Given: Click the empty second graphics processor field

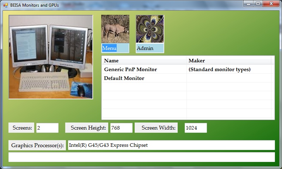Looking at the screenshot, I should (x=142, y=157).
